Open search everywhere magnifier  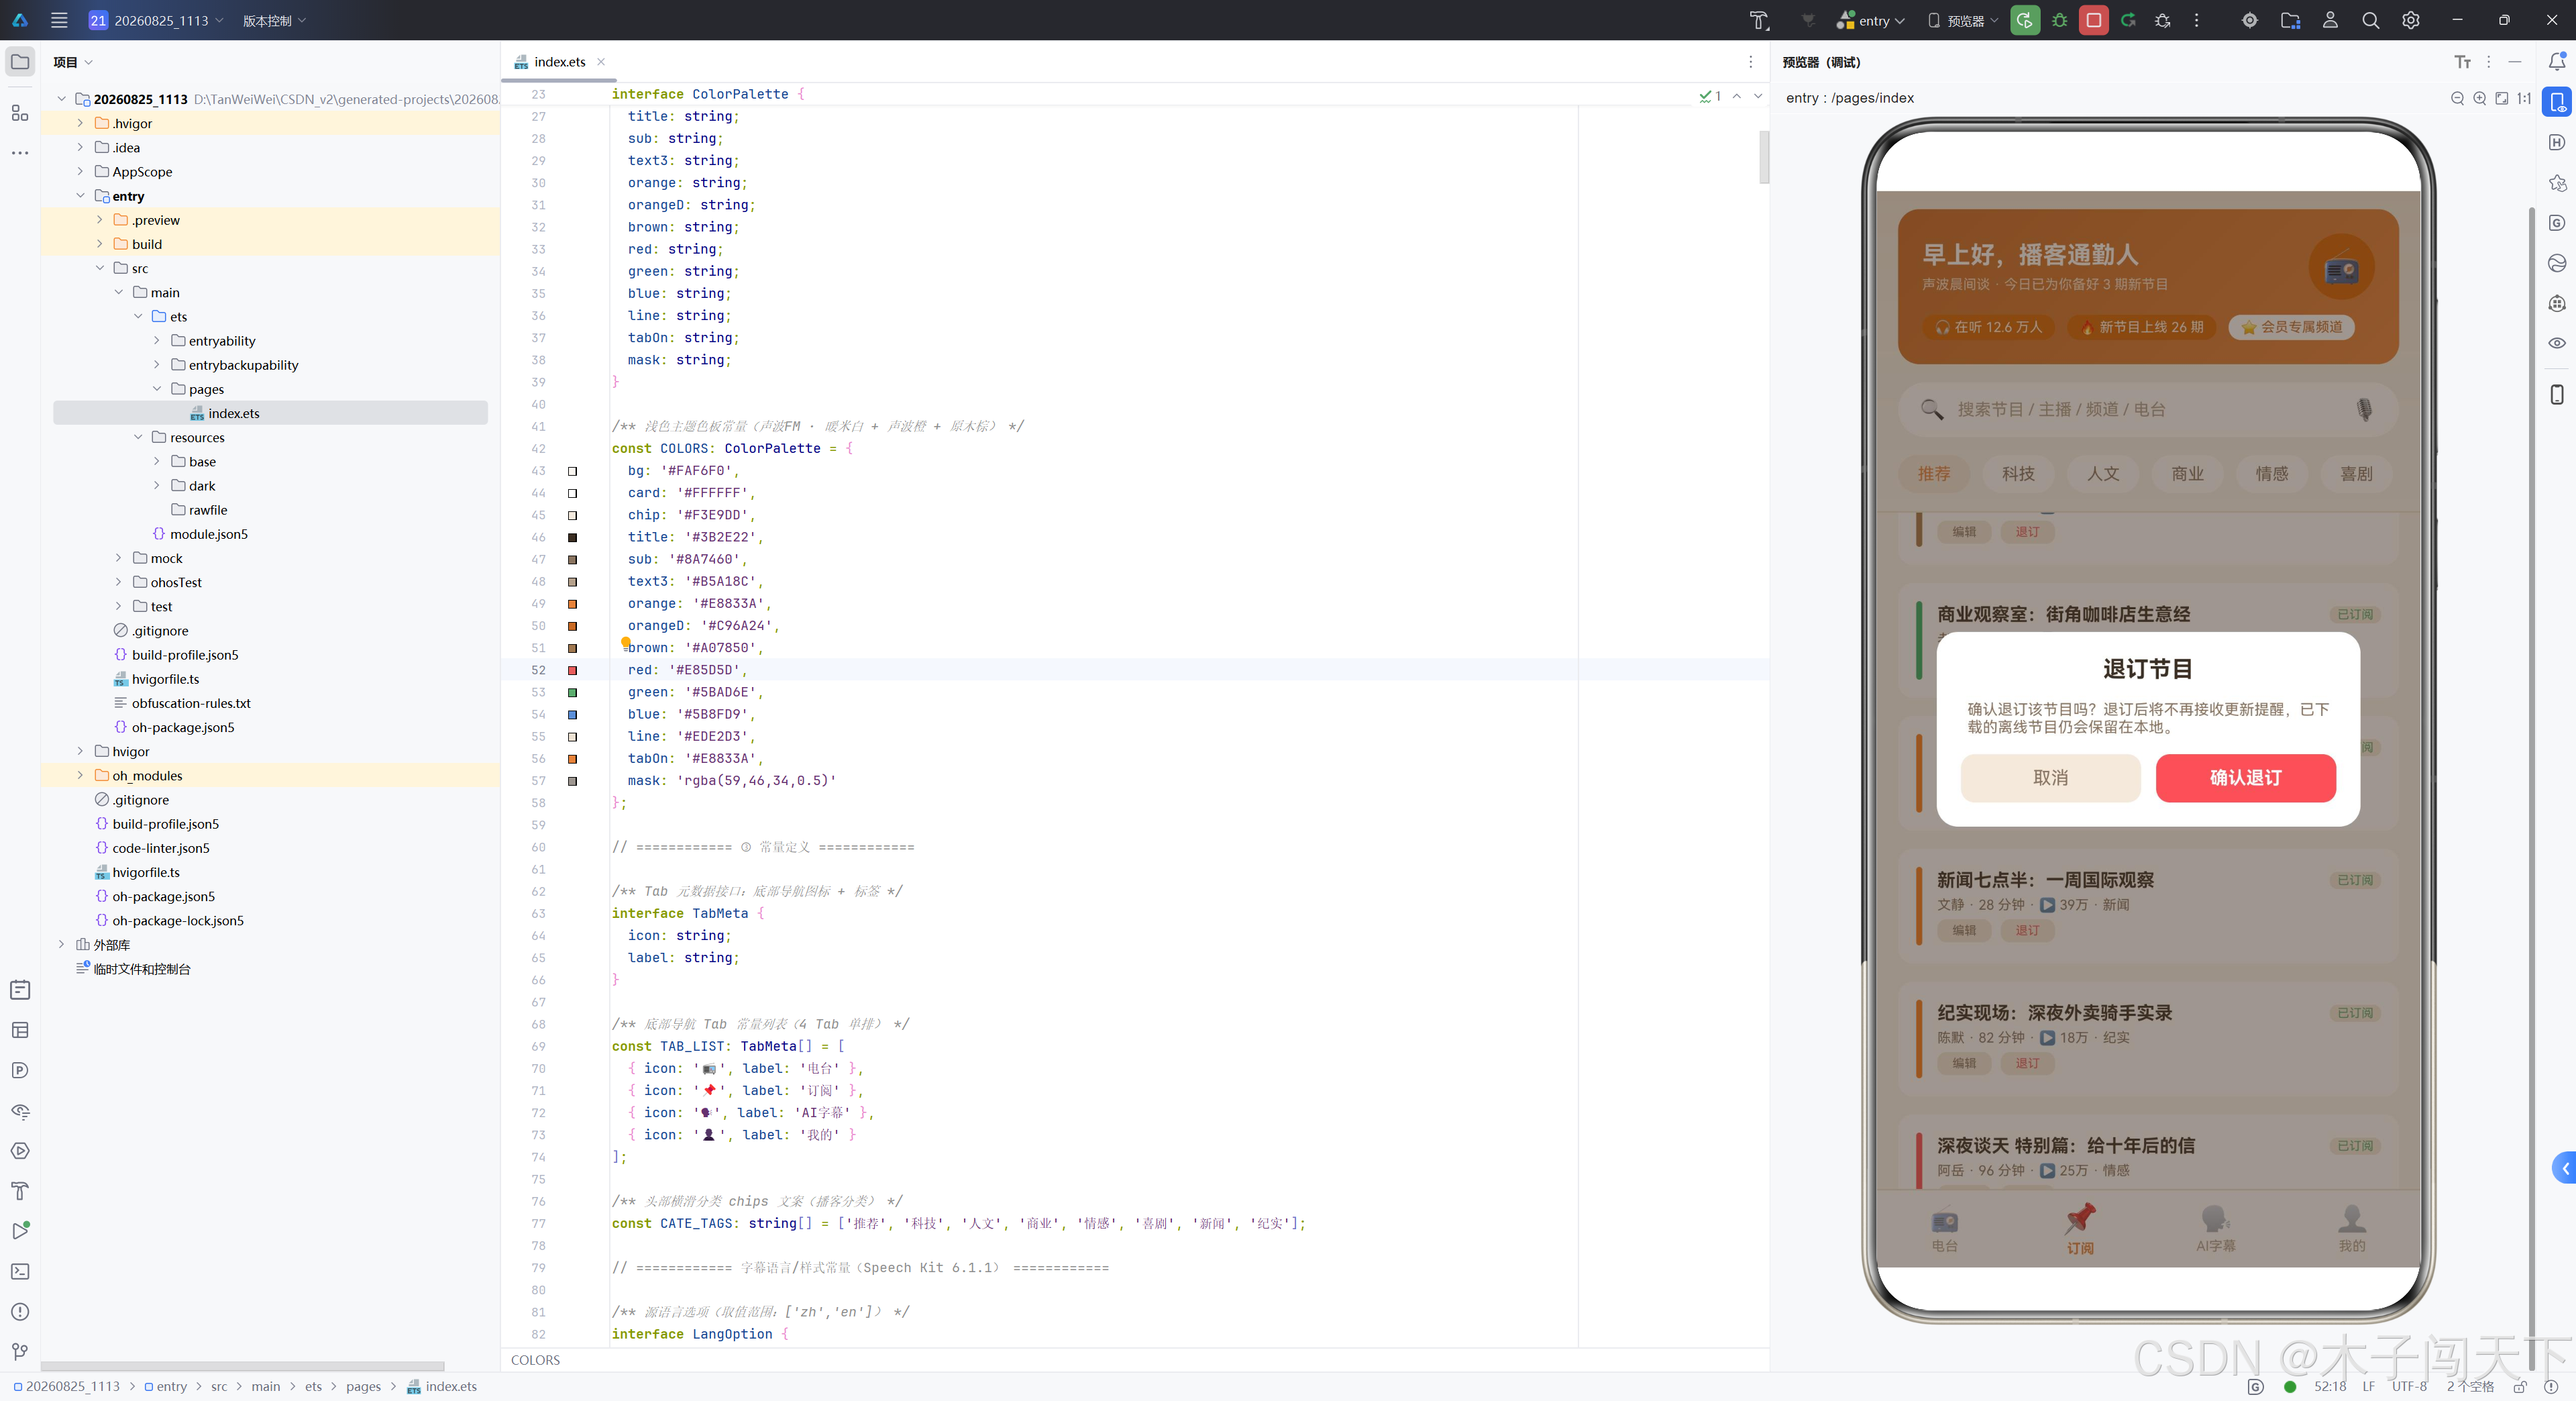coord(2370,20)
